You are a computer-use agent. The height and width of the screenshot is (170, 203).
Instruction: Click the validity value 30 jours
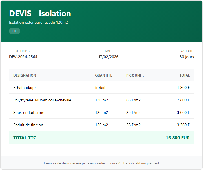pyautogui.click(x=187, y=57)
